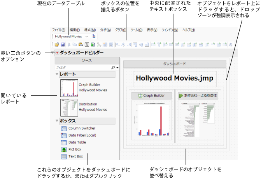Screen dimensions: 261x182
Task: Open the red triangle menu for ダッシュボードビルダー
Action: click(57, 53)
